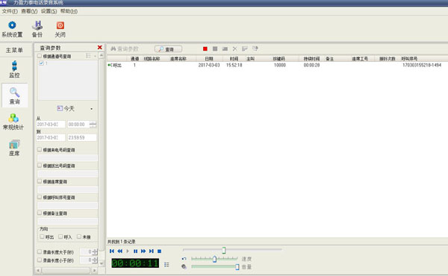Open the 设置(S) menu

point(49,11)
